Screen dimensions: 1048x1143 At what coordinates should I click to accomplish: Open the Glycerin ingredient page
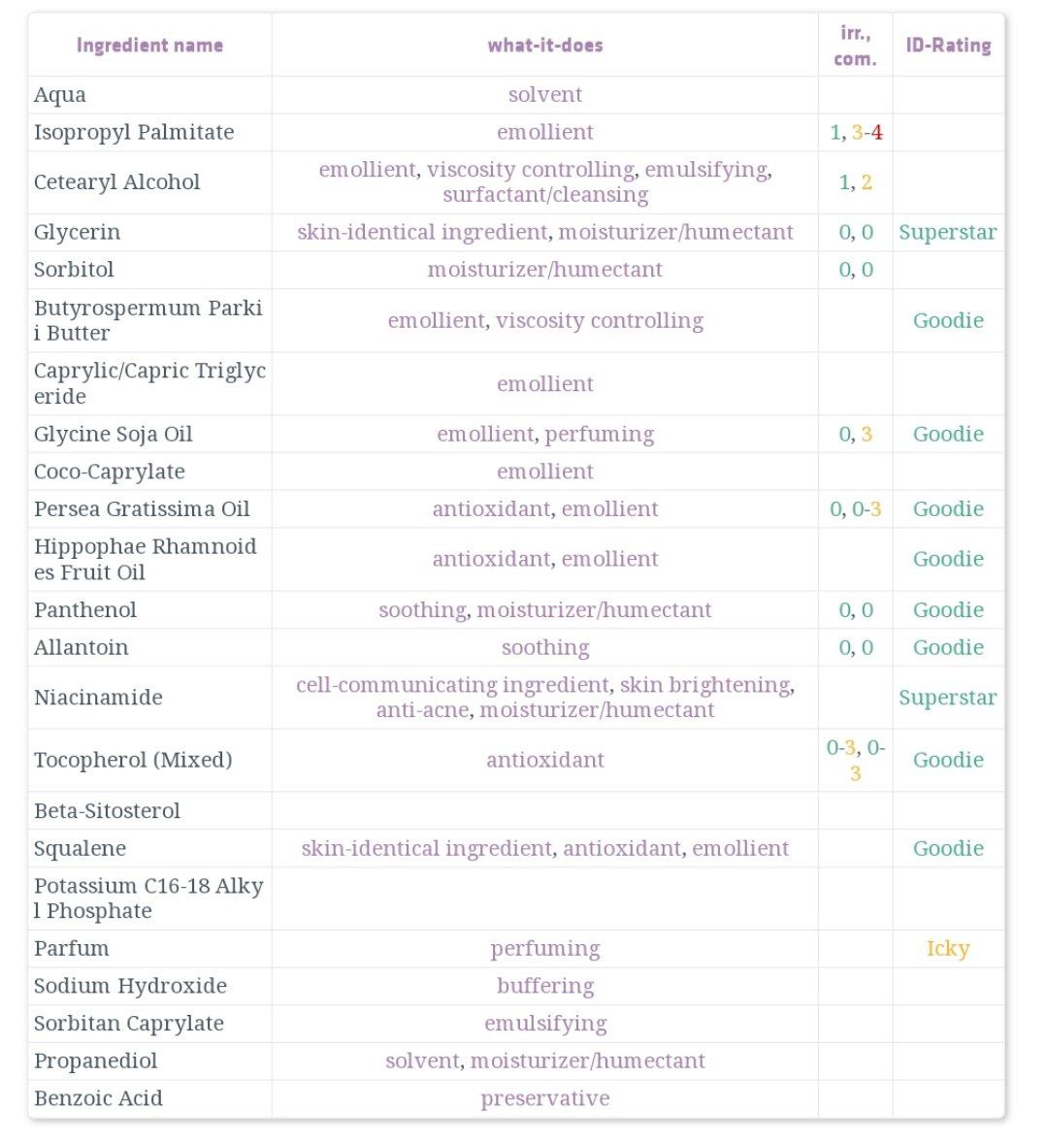(77, 233)
